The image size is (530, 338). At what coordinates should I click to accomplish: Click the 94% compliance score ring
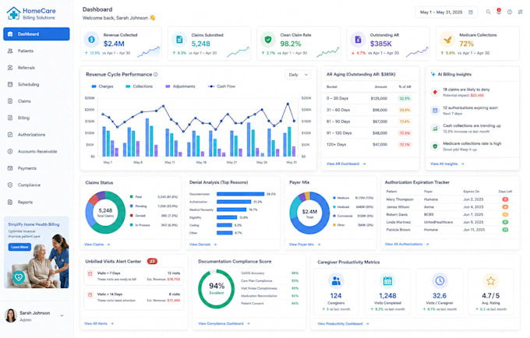tap(217, 289)
